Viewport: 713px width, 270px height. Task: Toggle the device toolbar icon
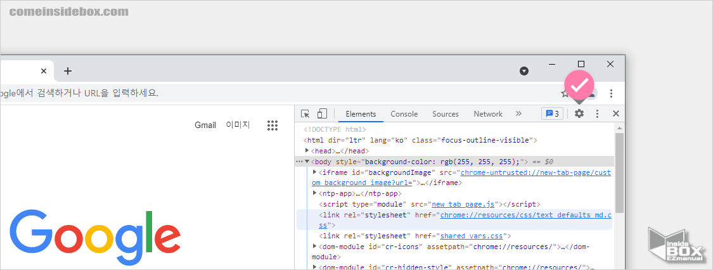coord(322,113)
